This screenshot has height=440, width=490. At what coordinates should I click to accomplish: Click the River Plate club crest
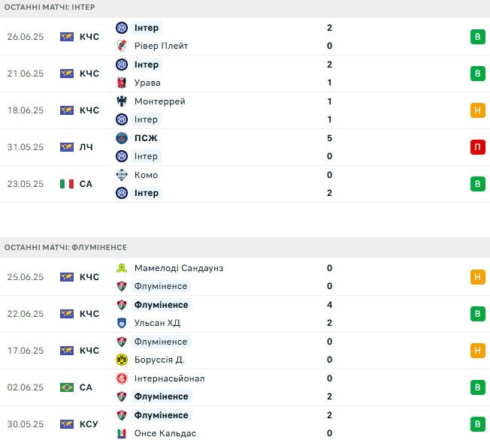(x=122, y=46)
